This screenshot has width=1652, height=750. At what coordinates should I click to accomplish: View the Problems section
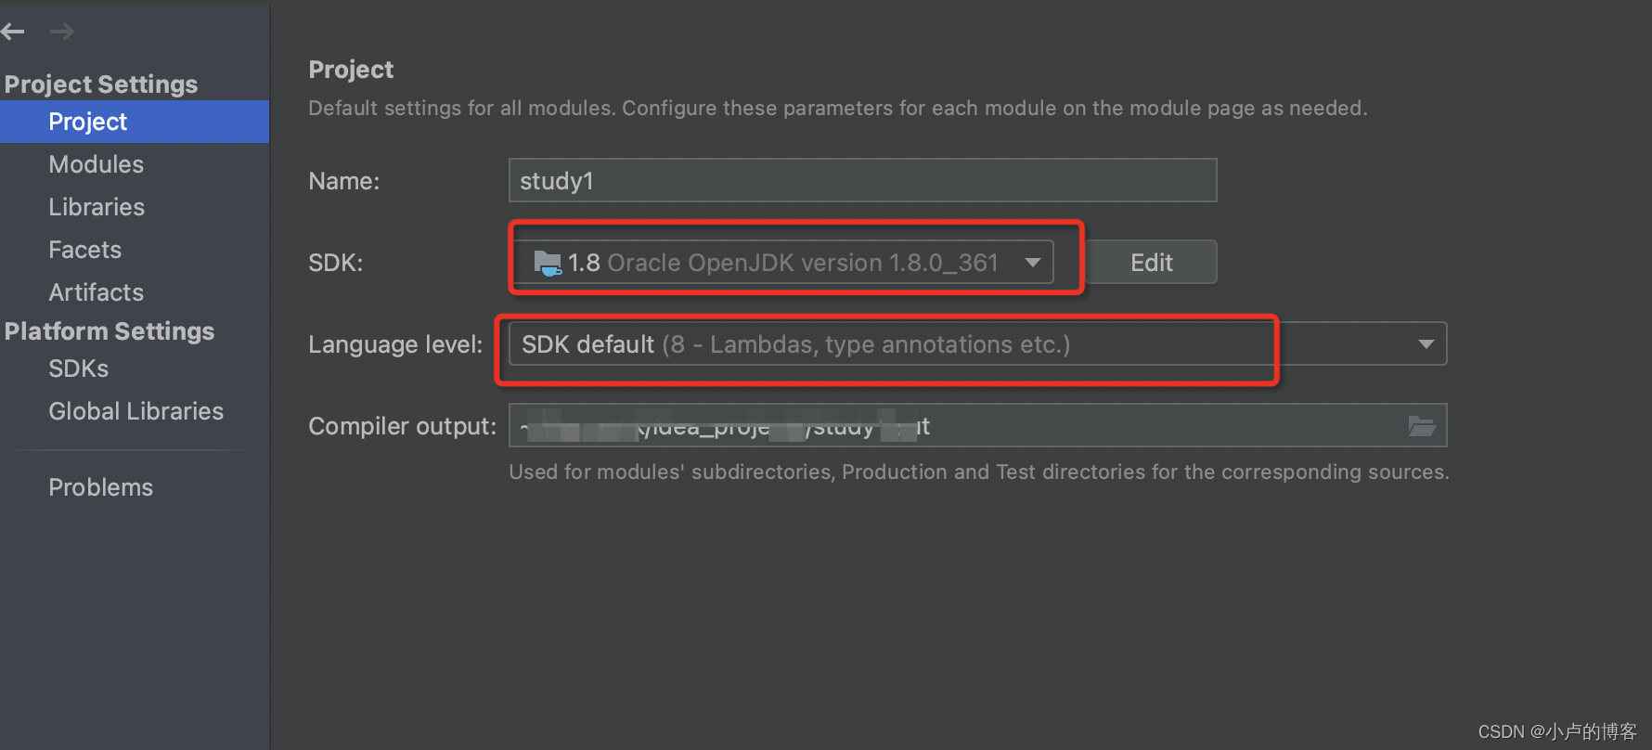coord(100,486)
